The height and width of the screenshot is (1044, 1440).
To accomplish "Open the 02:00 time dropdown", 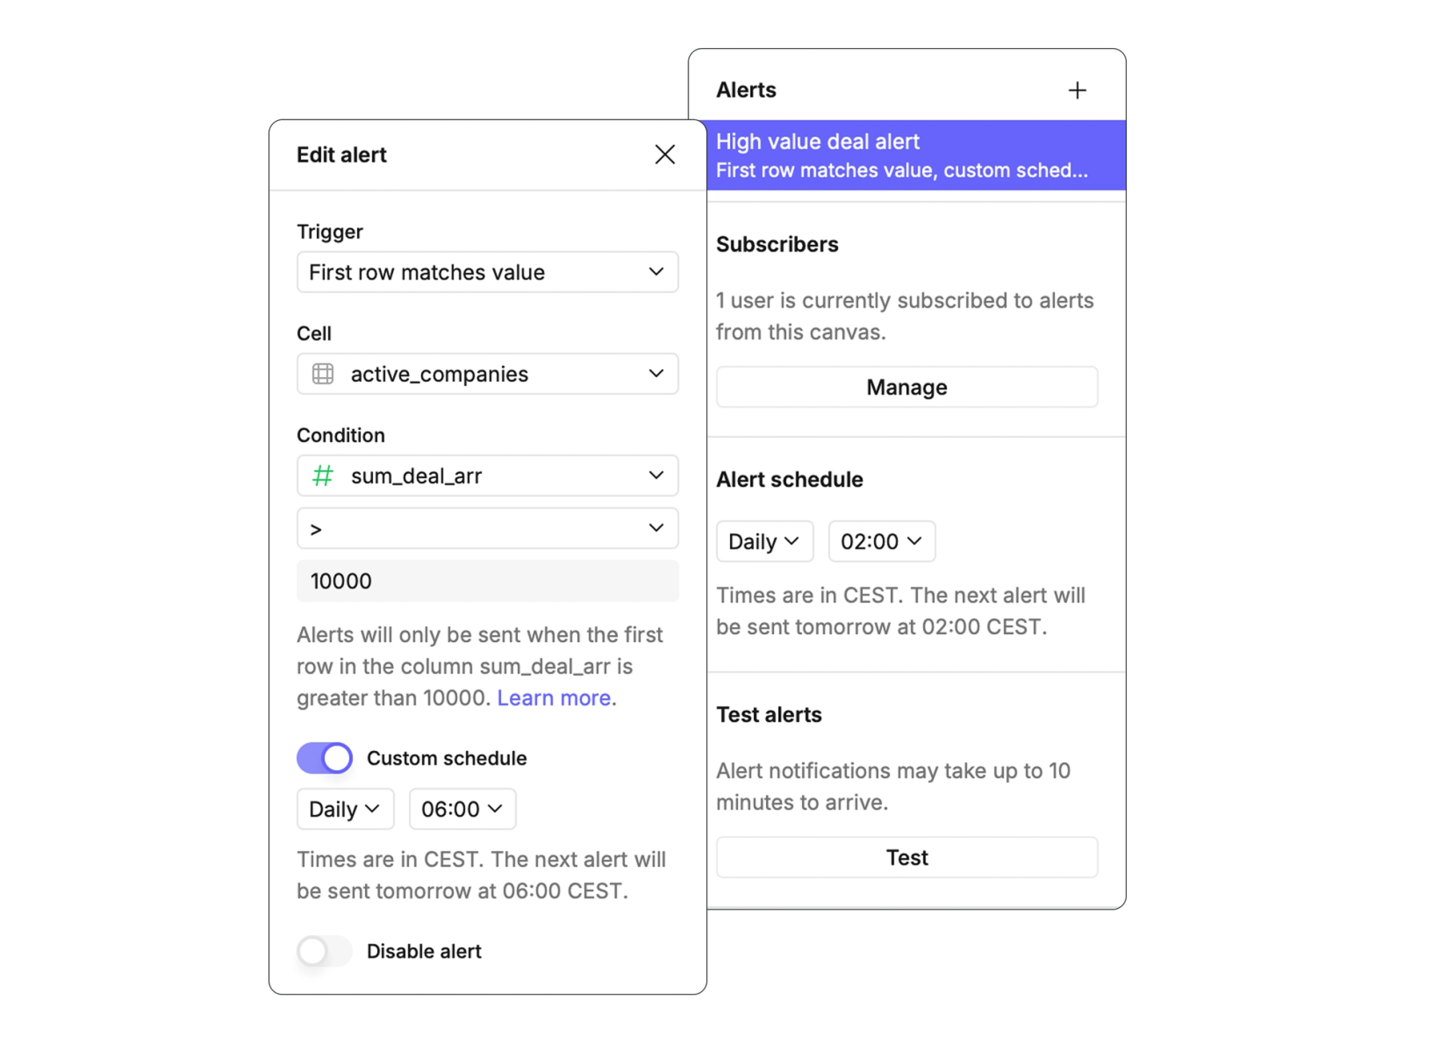I will coord(881,541).
